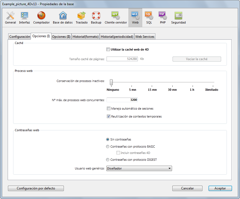
Task: Choose Contraseñas con protocolo DIGEST
Action: pyautogui.click(x=108, y=160)
